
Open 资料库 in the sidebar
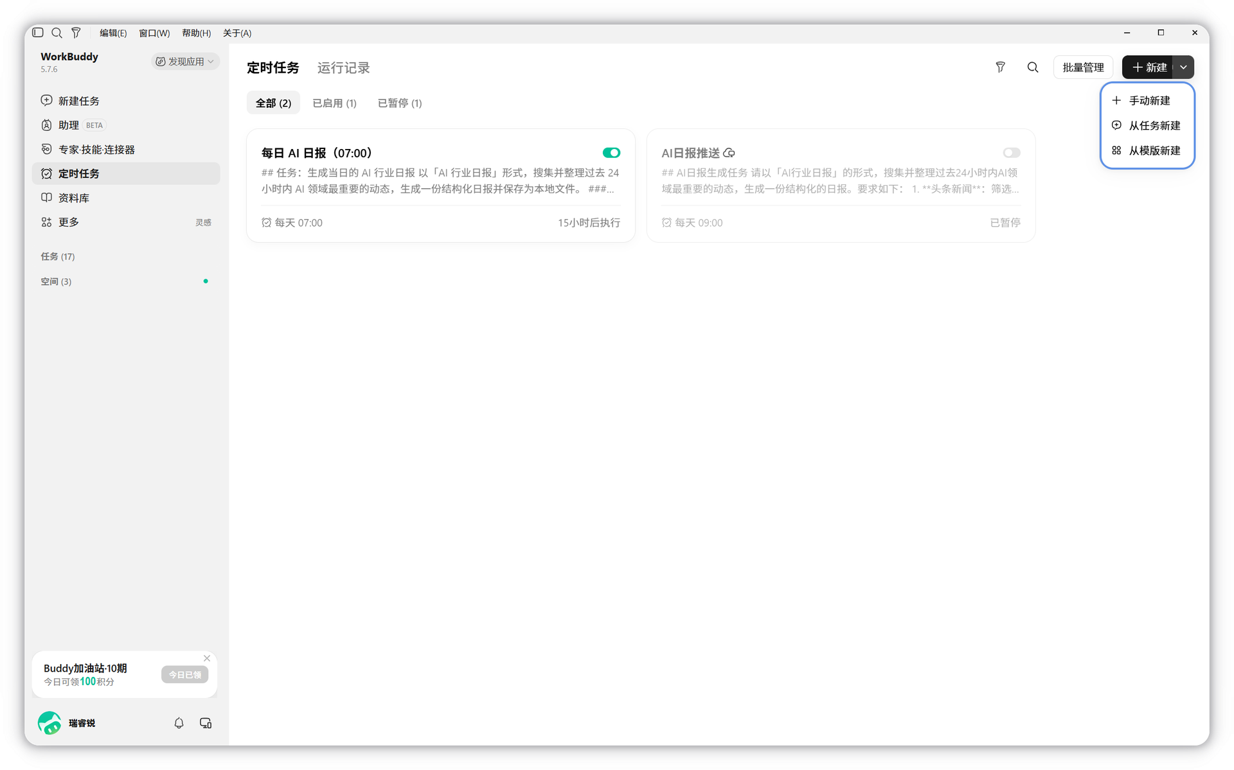(x=126, y=198)
